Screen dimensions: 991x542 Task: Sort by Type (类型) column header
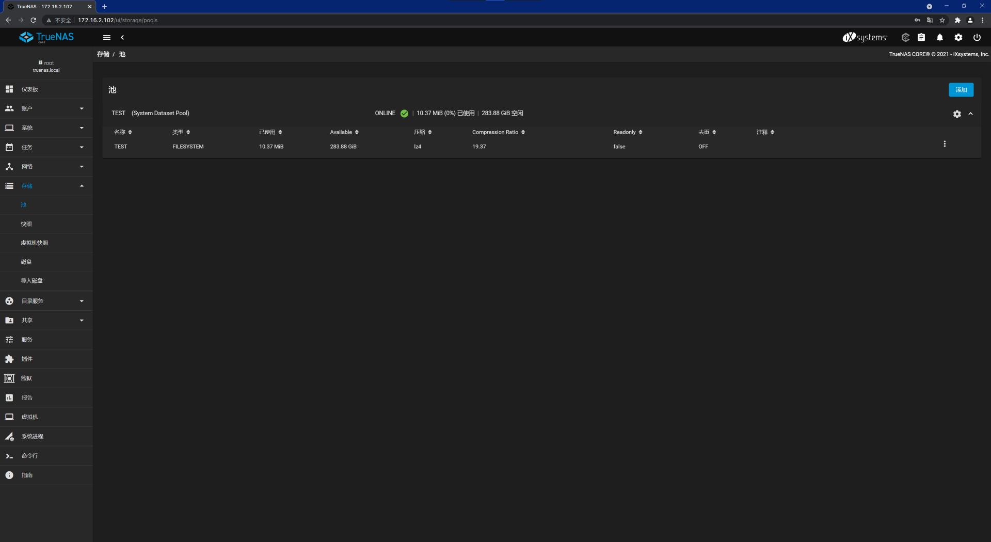(x=181, y=132)
